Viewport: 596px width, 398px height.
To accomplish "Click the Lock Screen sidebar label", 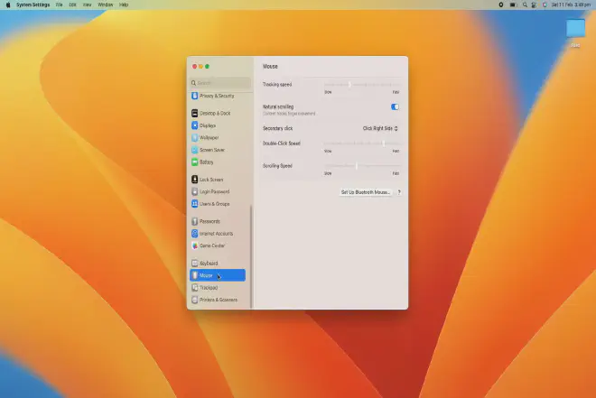I will [211, 180].
